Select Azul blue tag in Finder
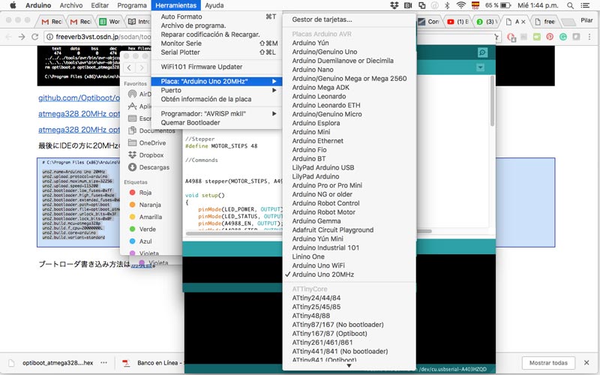 tap(140, 241)
